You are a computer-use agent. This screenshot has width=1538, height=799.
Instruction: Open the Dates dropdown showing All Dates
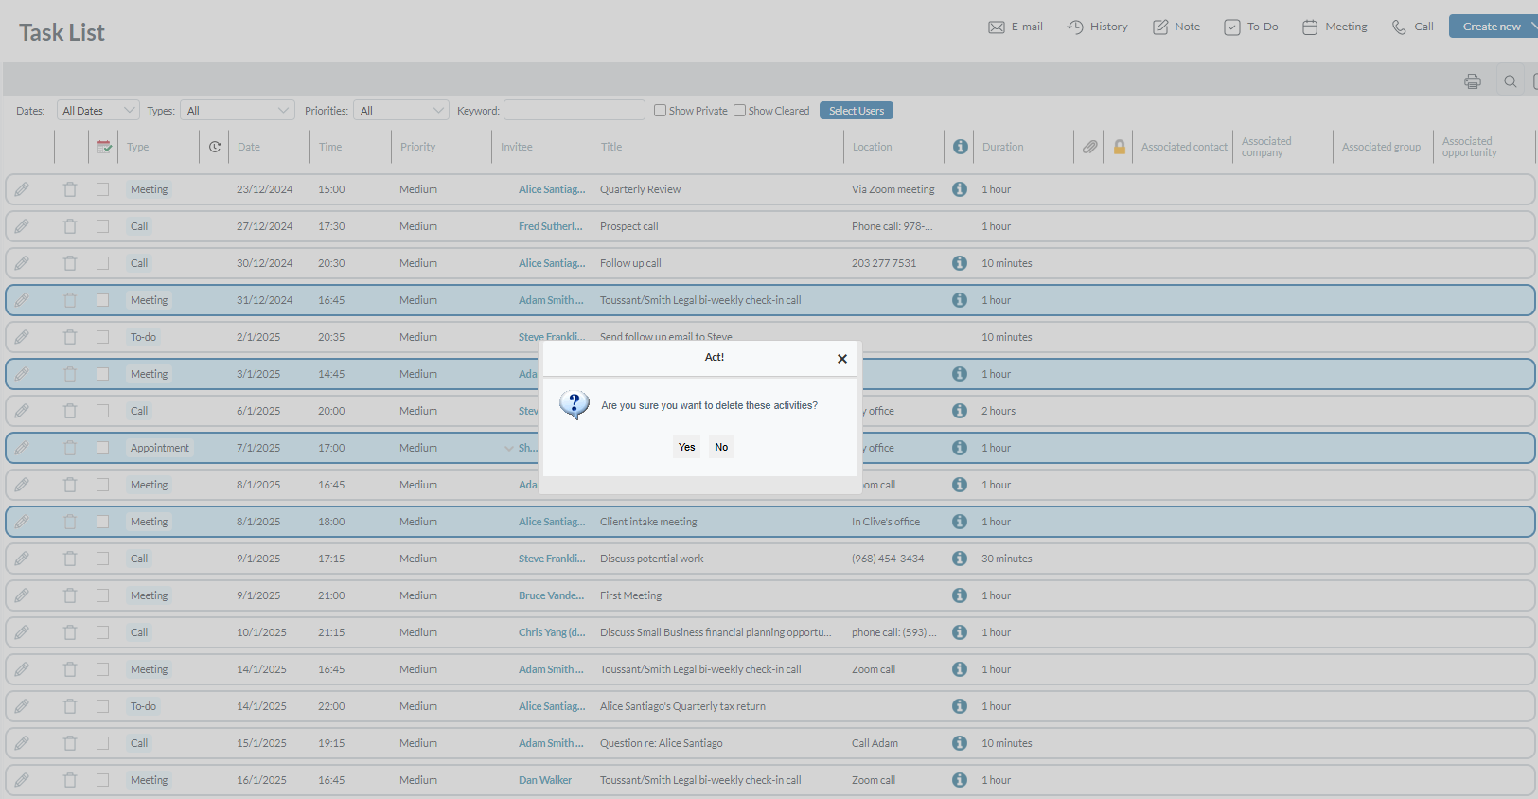click(x=98, y=111)
